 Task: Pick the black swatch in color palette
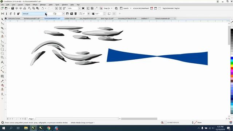coord(232,30)
